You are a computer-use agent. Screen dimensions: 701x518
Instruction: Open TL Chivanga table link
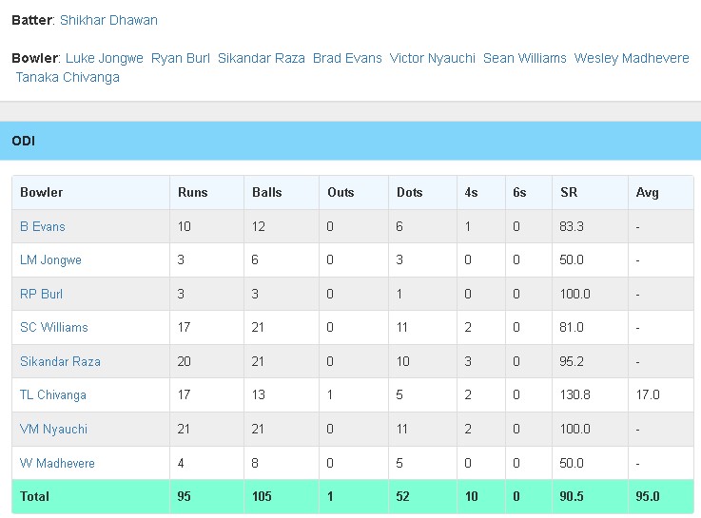[53, 394]
